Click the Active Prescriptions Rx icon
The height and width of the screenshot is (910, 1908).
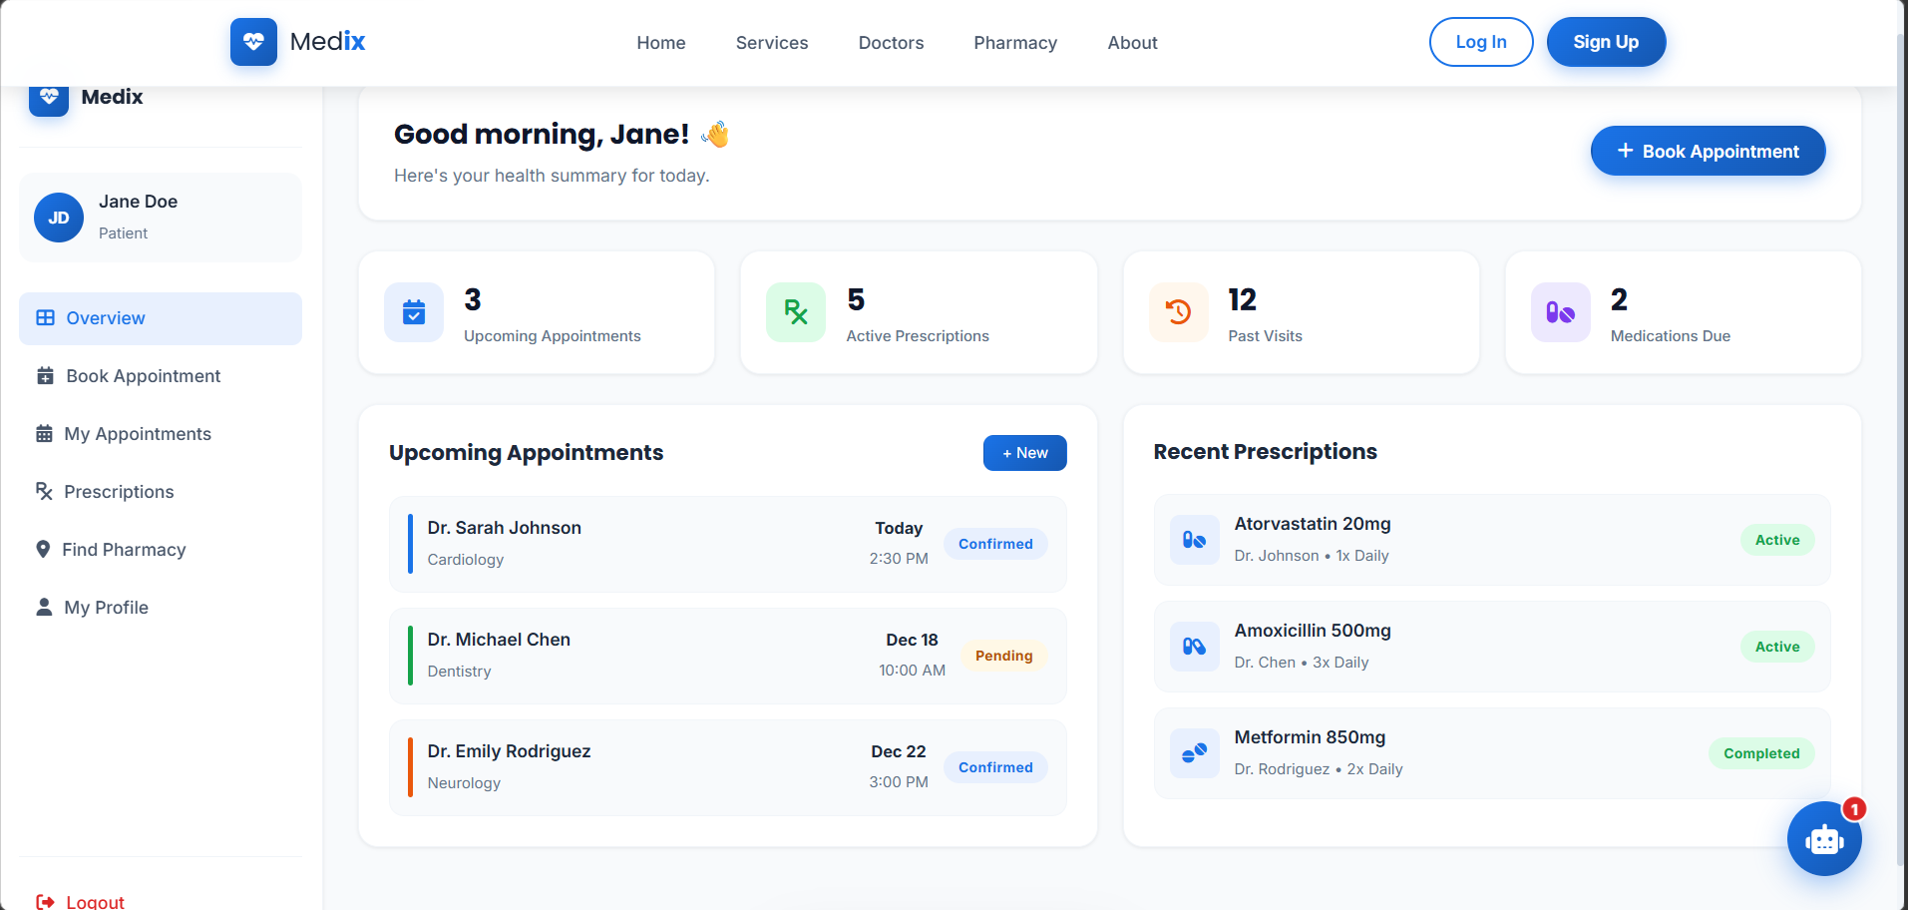coord(795,312)
